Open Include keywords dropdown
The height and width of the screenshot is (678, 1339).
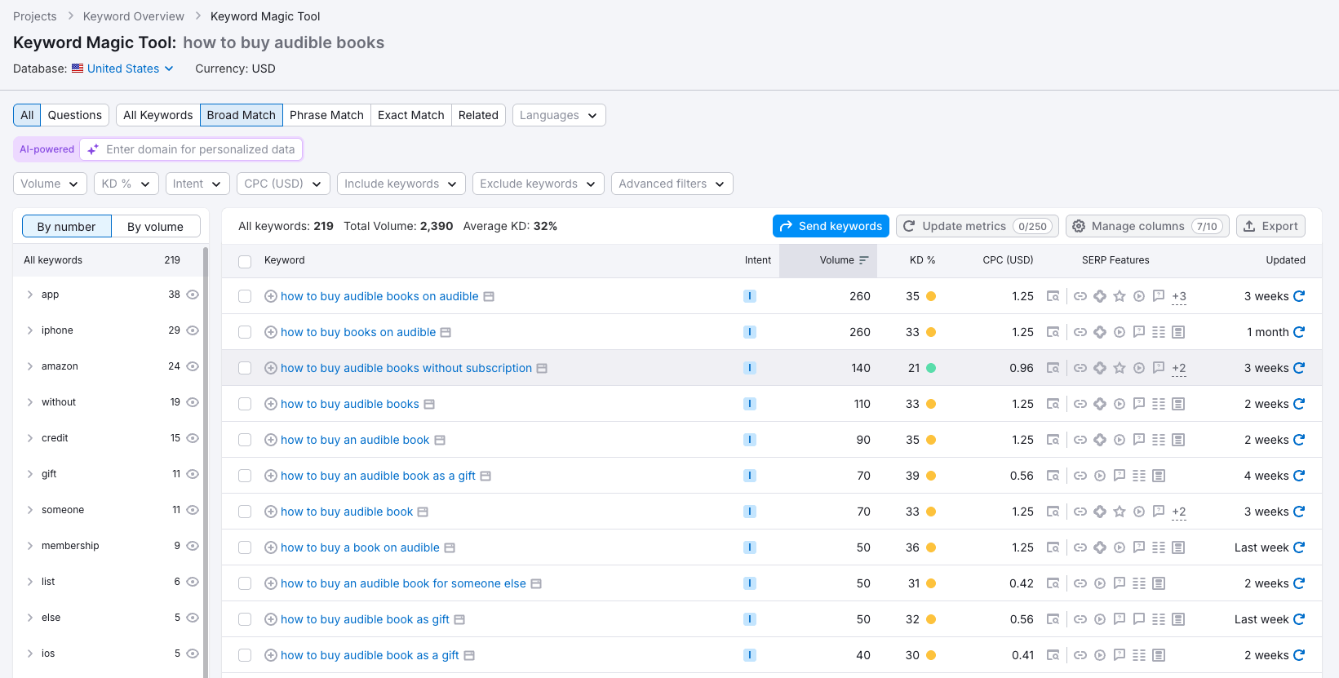pyautogui.click(x=401, y=184)
